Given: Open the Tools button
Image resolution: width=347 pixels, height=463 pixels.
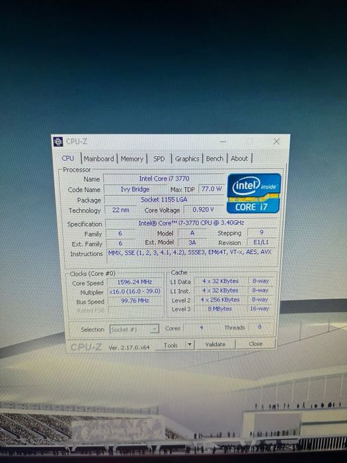Looking at the screenshot, I should coord(171,345).
